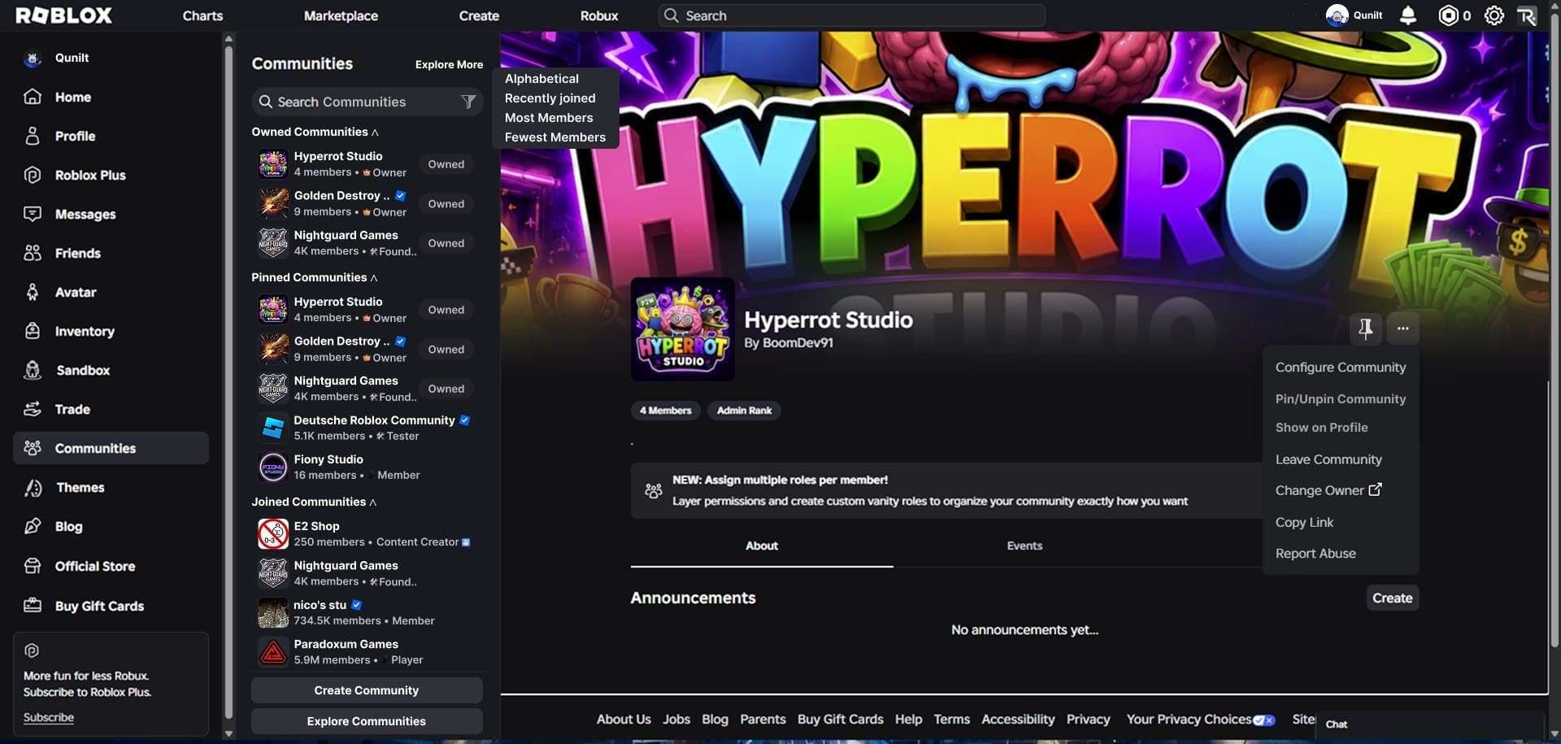Click the Themes icon in sidebar
Image resolution: width=1561 pixels, height=744 pixels.
33,487
